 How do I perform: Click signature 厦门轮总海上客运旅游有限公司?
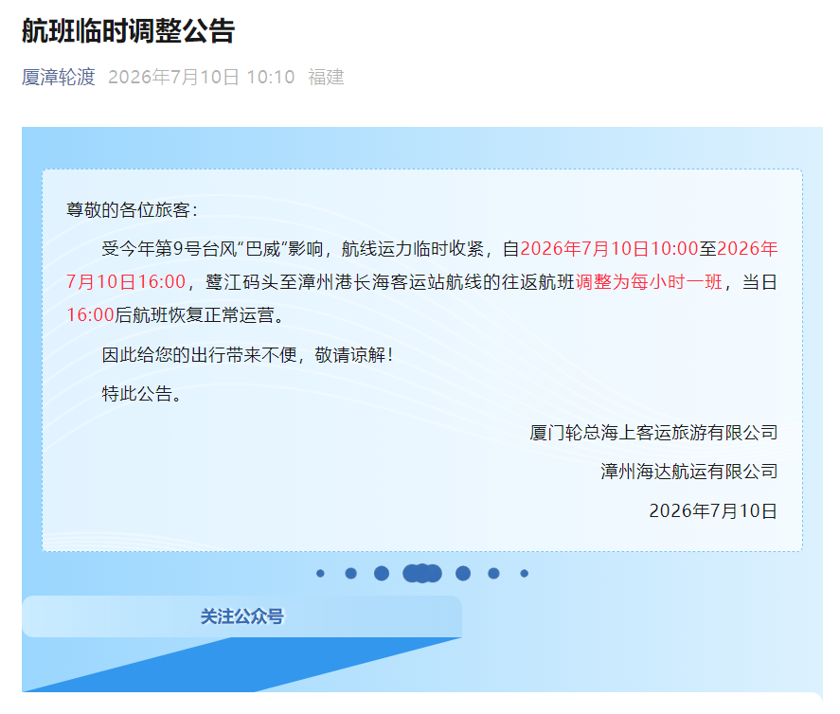pyautogui.click(x=653, y=432)
